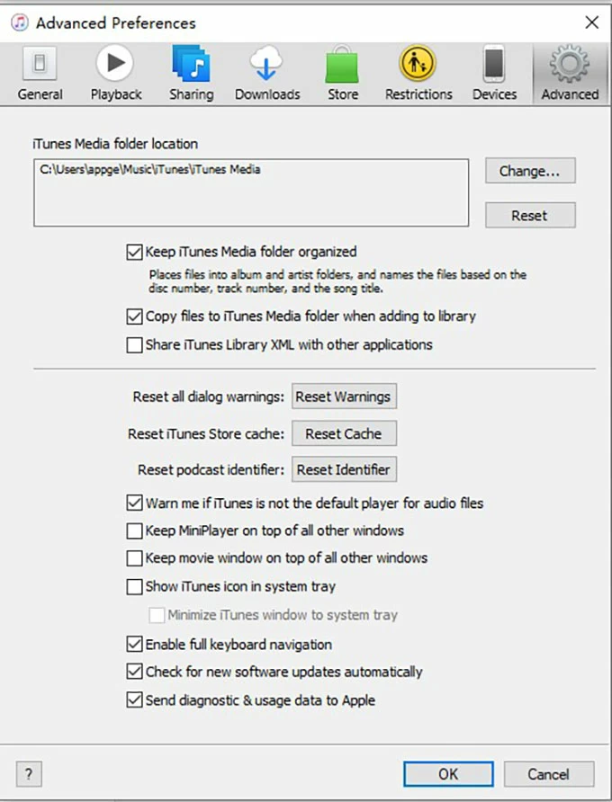Click the Change... folder location button
Image resolution: width=612 pixels, height=802 pixels.
(x=530, y=171)
